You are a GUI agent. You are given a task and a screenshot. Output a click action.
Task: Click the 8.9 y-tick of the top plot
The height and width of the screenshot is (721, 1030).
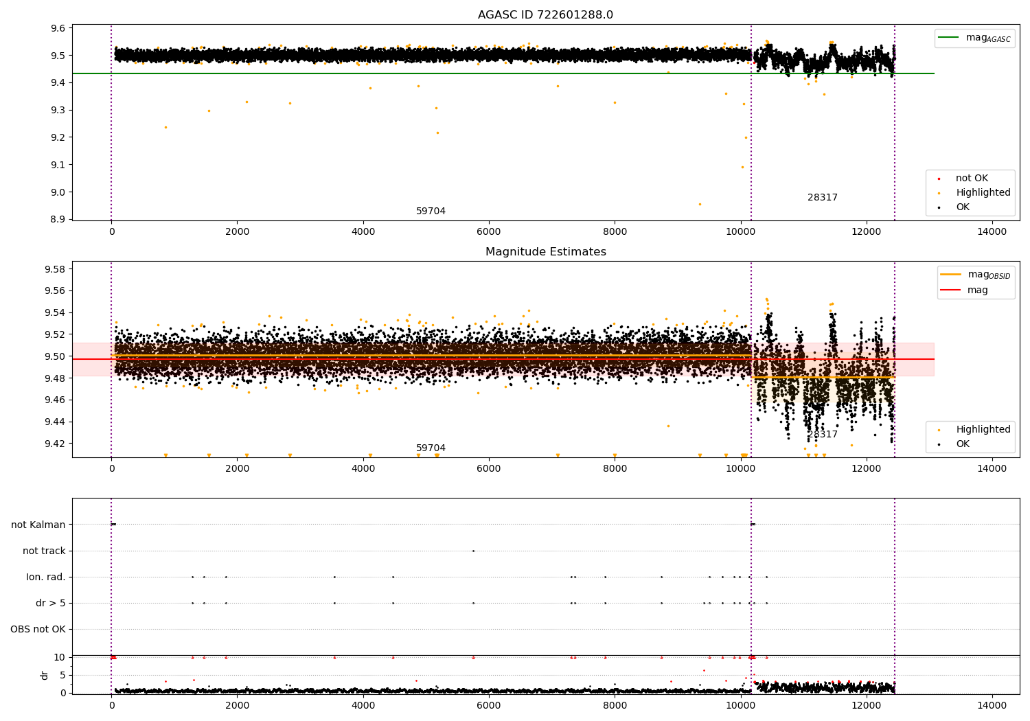point(58,220)
